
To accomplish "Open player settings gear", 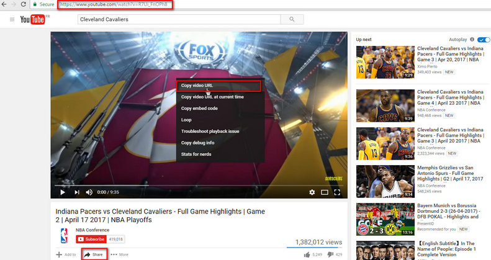I will (312, 192).
